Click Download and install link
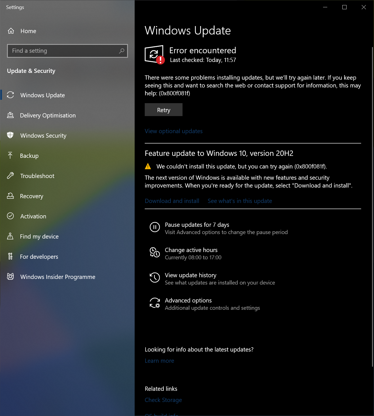Image resolution: width=374 pixels, height=416 pixels. (172, 201)
